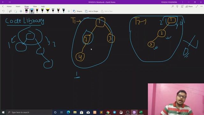Select the Lasso Select tool
The image size is (204, 115).
click(16, 11)
